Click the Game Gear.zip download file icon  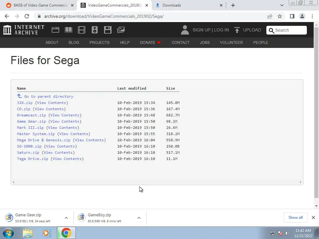click(9, 218)
